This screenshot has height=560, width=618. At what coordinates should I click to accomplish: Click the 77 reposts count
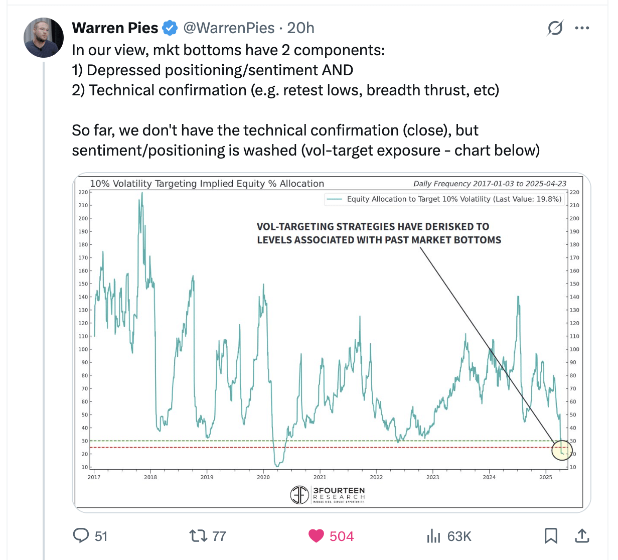(x=219, y=536)
